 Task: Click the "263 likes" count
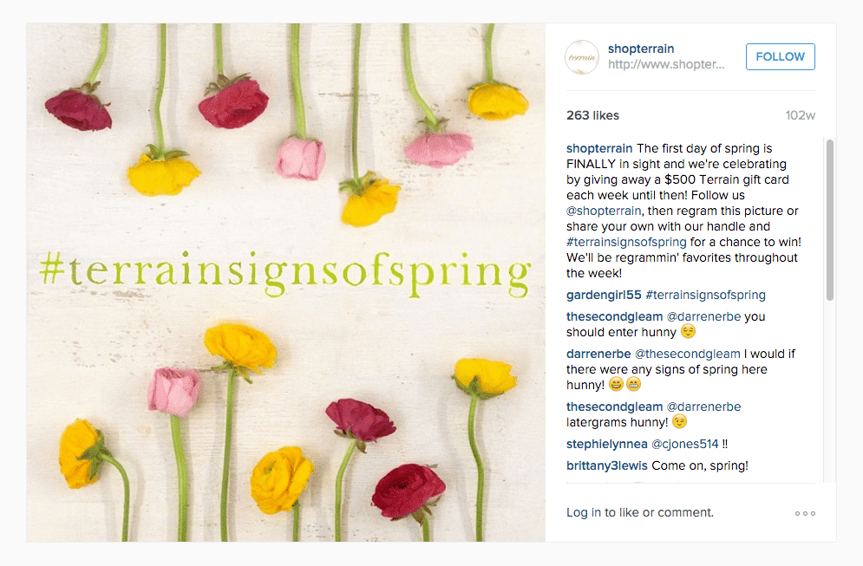[x=592, y=114]
